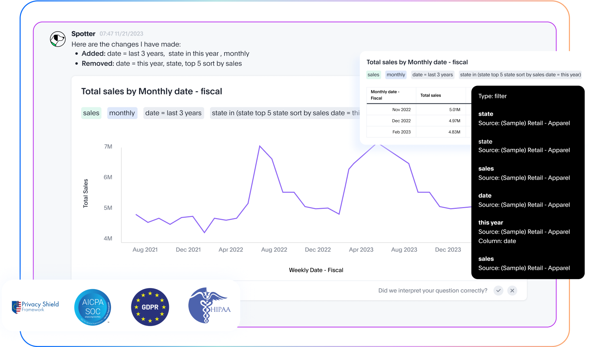This screenshot has width=592, height=347.
Task: Open the "state in" filter chip editor
Action: pyautogui.click(x=285, y=113)
